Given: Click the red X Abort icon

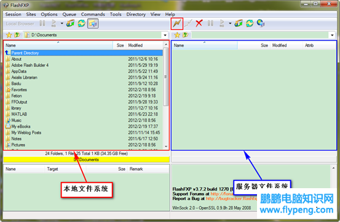Looking at the screenshot, I should click(199, 23).
